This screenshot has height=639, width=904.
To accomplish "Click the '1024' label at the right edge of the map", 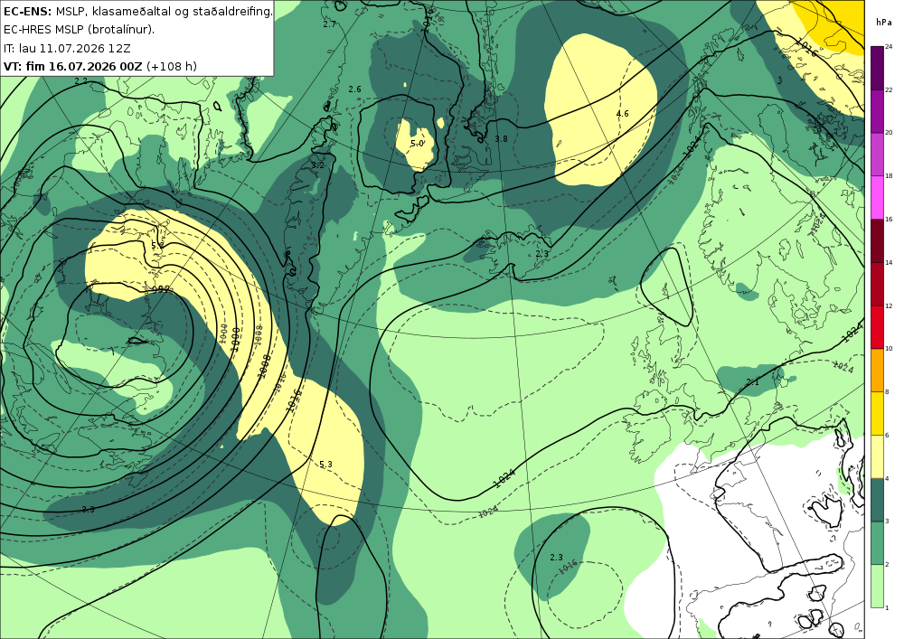I will [852, 333].
